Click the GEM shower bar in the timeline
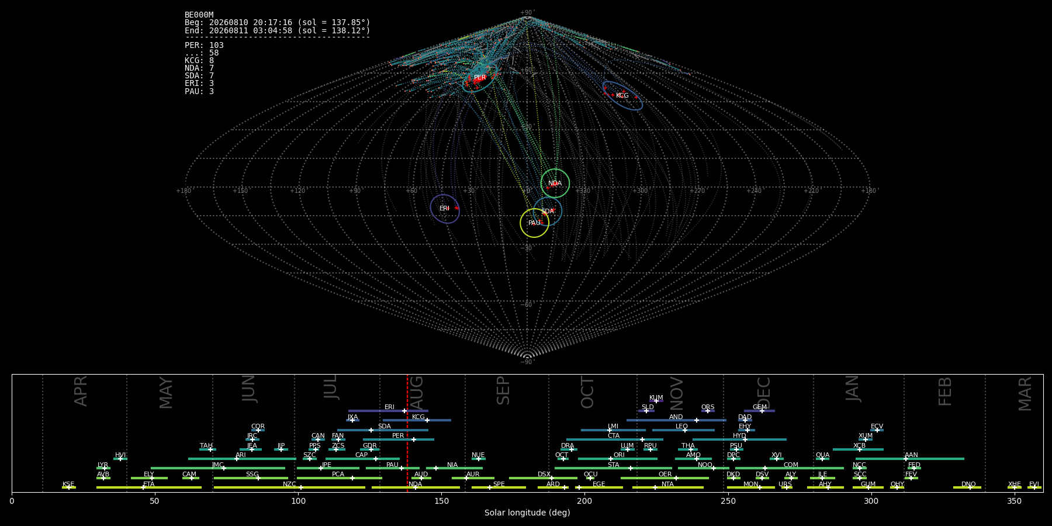The width and height of the screenshot is (1052, 526). click(759, 411)
